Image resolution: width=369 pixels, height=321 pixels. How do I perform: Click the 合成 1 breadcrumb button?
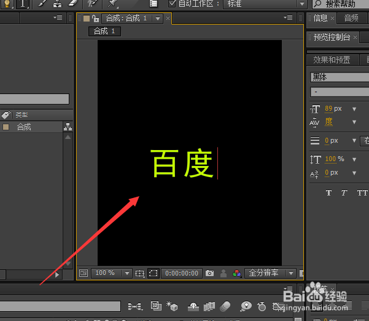104,31
